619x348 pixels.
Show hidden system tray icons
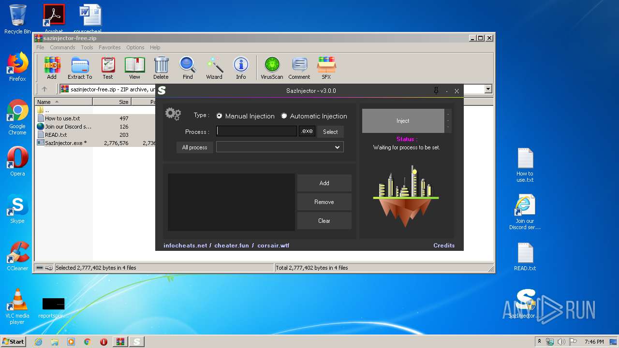pos(539,342)
